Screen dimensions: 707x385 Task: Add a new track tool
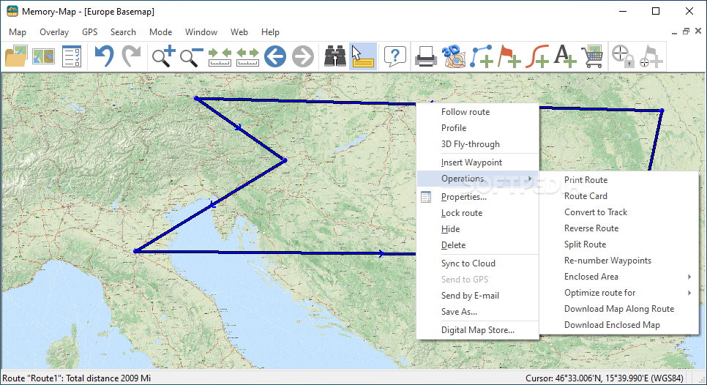[536, 56]
